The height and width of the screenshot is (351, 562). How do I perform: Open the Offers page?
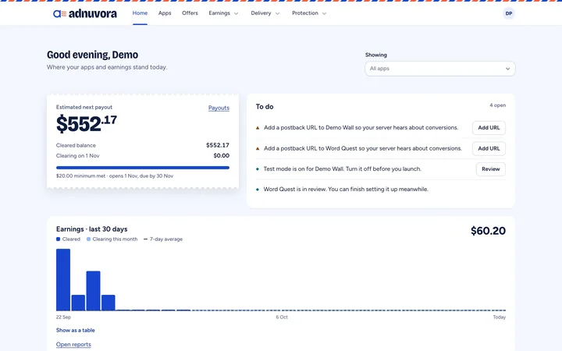(x=190, y=13)
